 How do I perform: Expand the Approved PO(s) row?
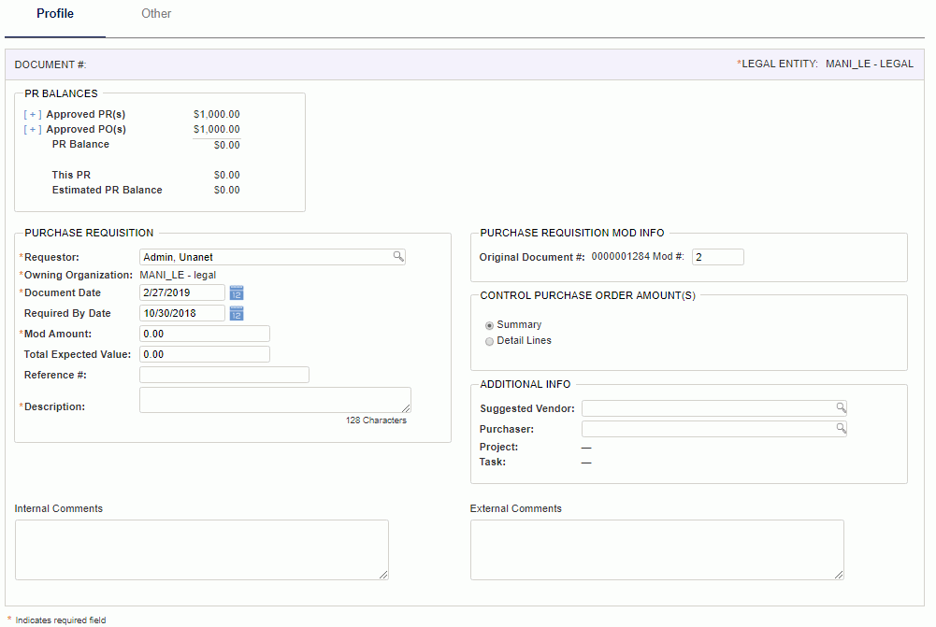(32, 130)
